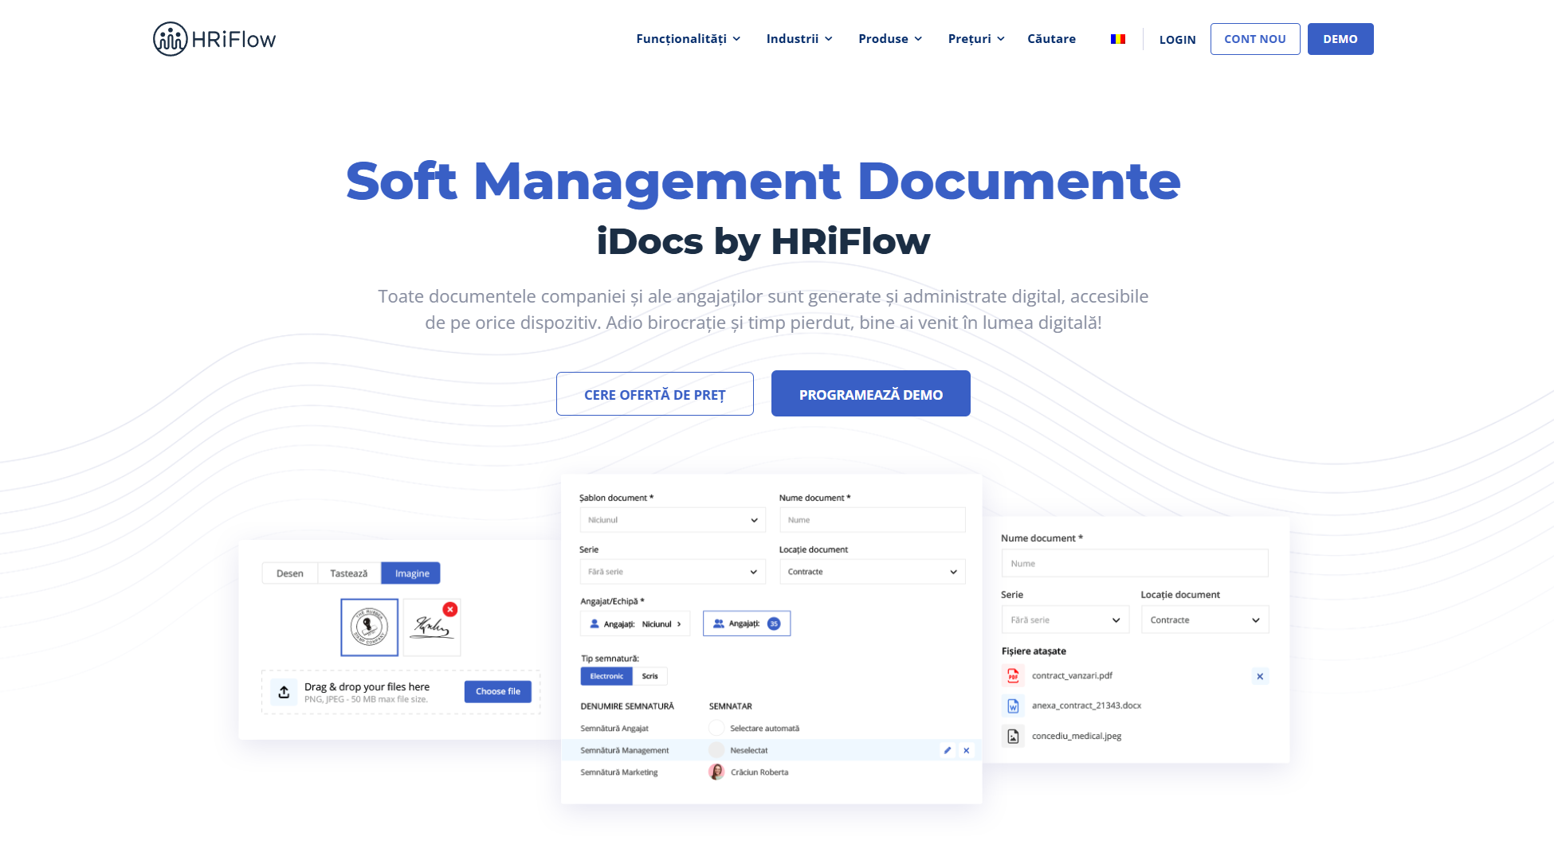The height and width of the screenshot is (860, 1554).
Task: Expand Locație document dropdown in right panel
Action: [x=1205, y=620]
